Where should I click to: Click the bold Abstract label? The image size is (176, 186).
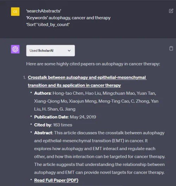coord(43,133)
